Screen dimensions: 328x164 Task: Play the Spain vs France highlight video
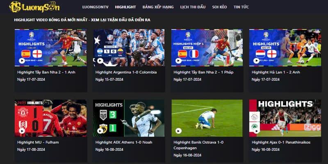point(178,61)
